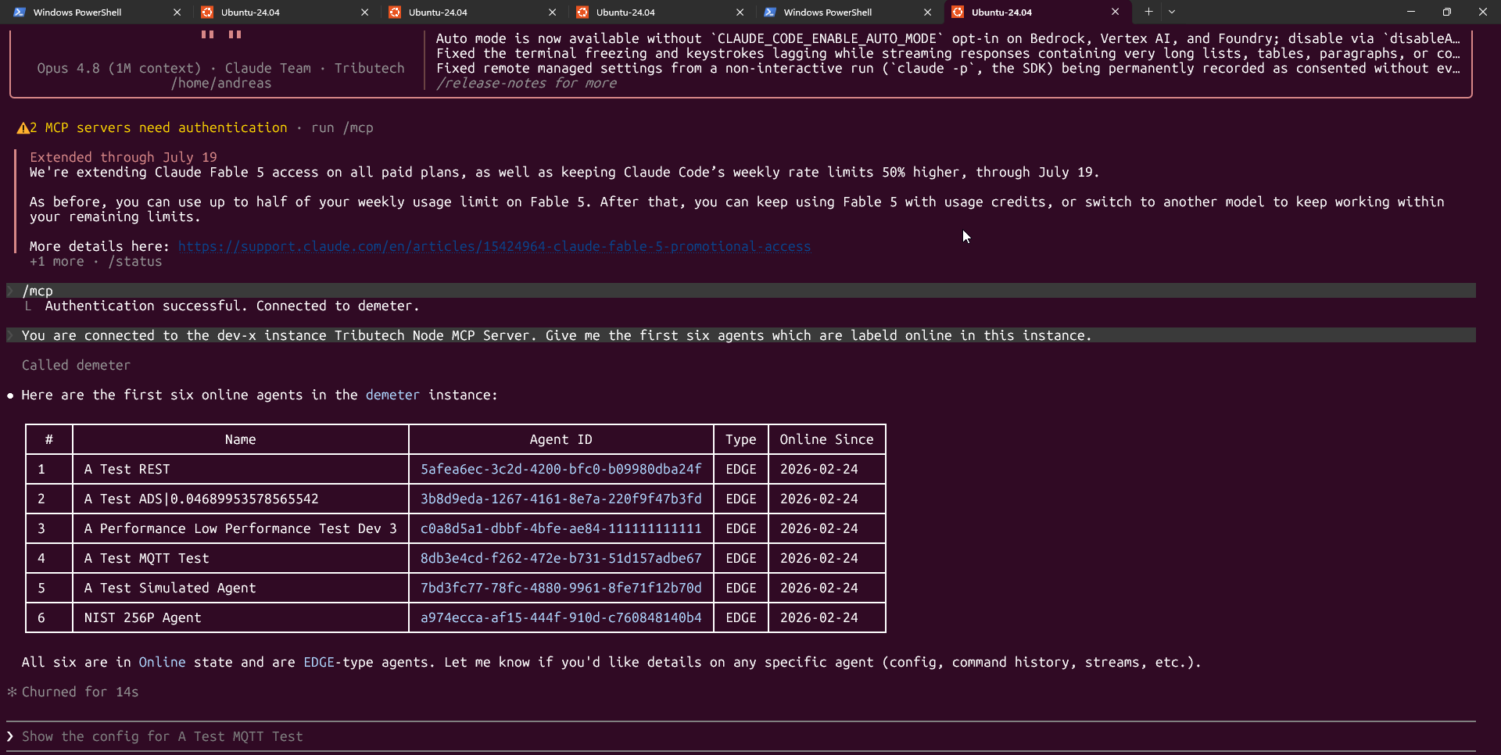Click the agent ID 5afea6ec-3c2d-4200-bfc0-b09980dba24f
This screenshot has height=755, width=1501.
[x=561, y=469]
